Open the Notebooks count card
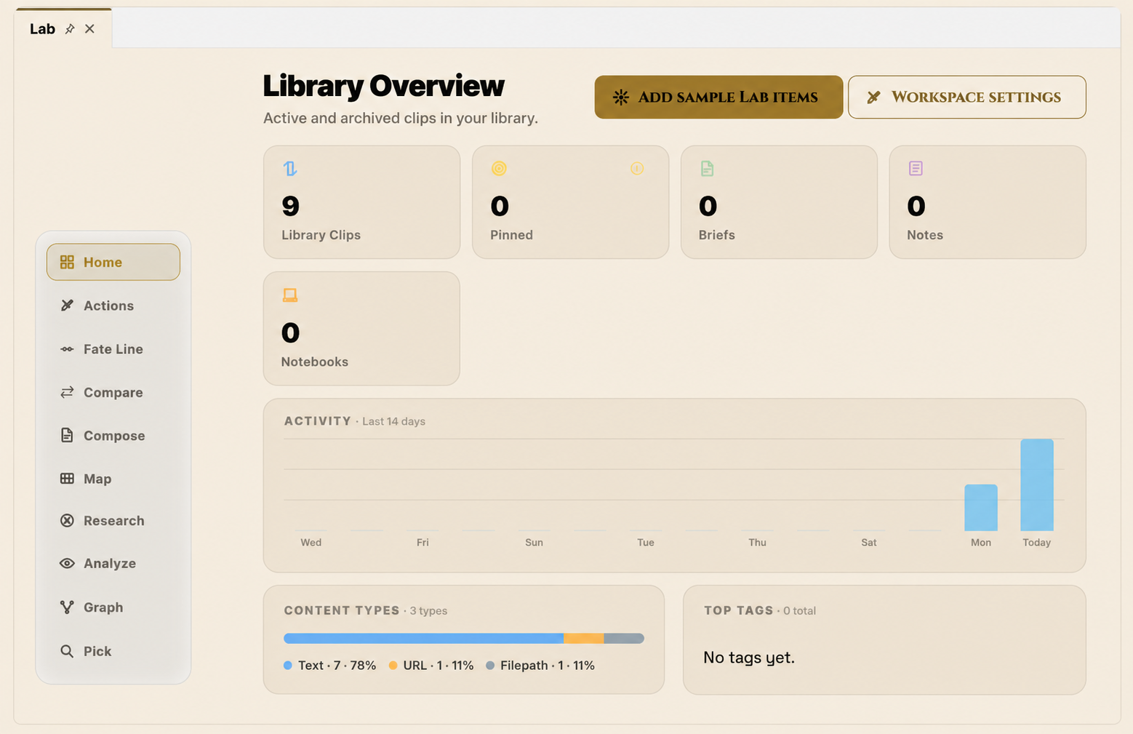 [361, 329]
